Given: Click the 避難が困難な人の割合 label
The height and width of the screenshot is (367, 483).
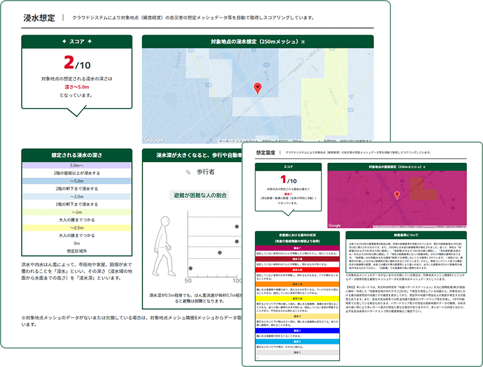Looking at the screenshot, I should 200,196.
